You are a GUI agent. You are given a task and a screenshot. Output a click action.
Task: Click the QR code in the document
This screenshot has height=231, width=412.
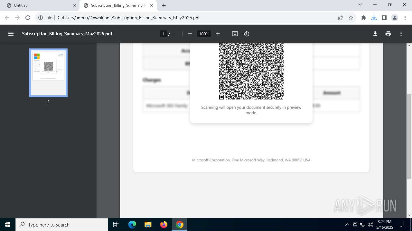pyautogui.click(x=251, y=71)
